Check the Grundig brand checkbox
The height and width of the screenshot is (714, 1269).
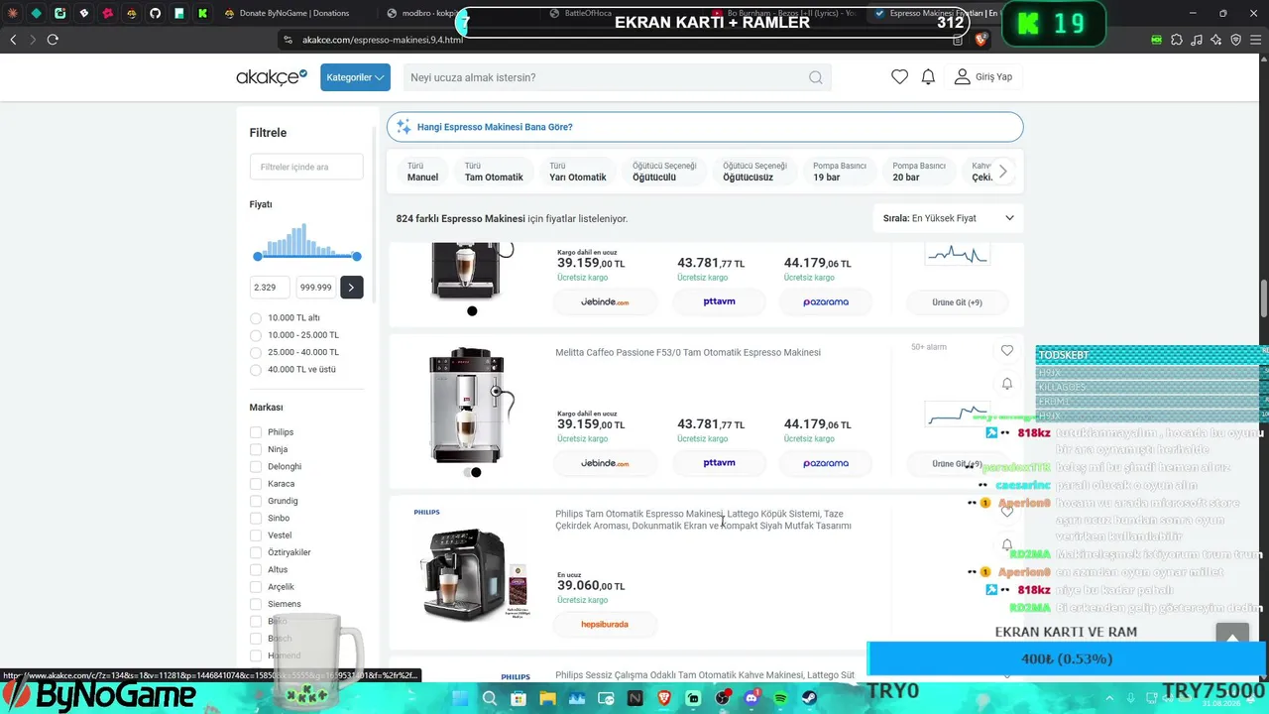(x=256, y=501)
